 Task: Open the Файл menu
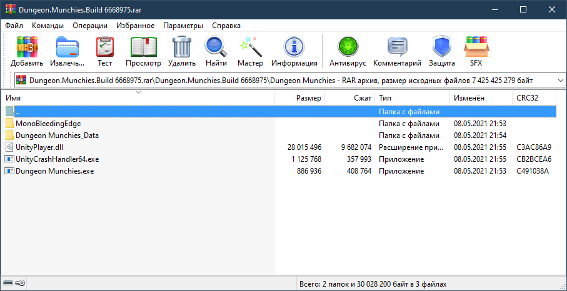[14, 26]
